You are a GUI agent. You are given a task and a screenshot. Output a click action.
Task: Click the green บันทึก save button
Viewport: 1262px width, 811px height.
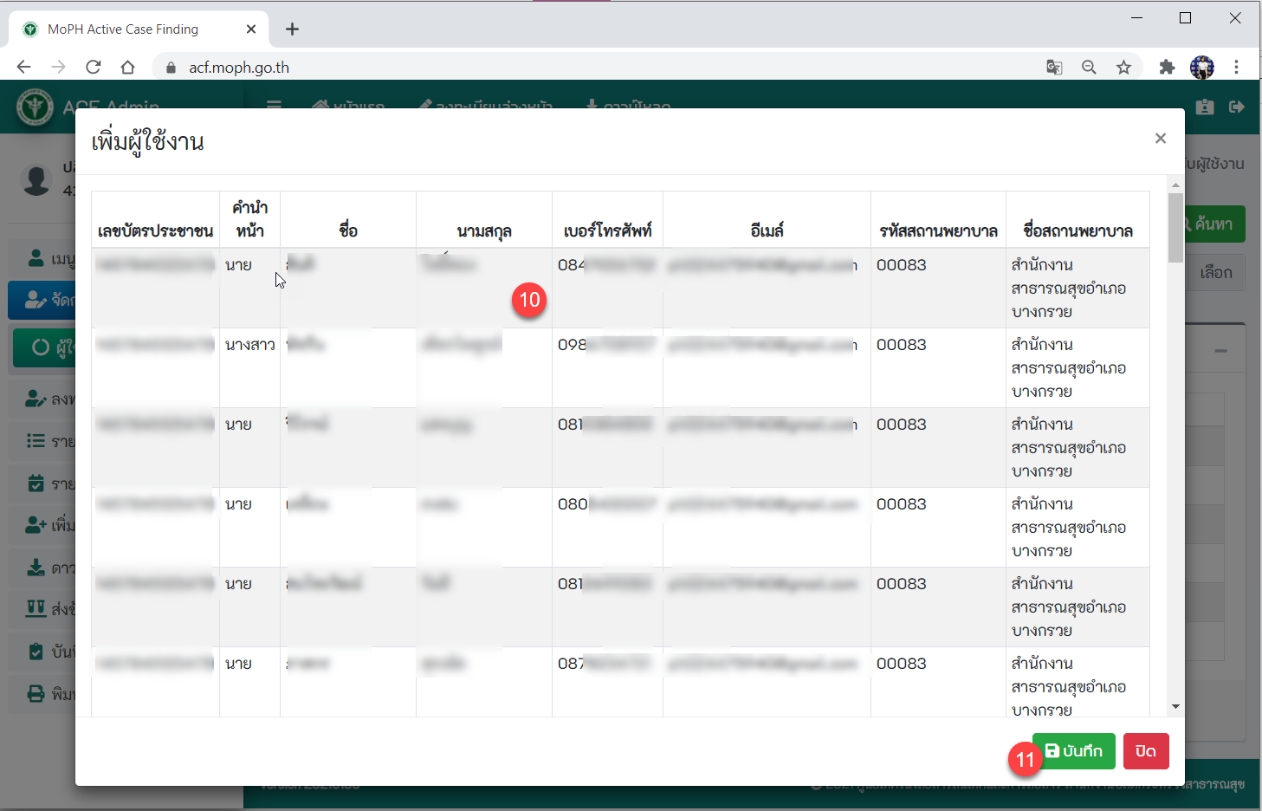[x=1074, y=751]
